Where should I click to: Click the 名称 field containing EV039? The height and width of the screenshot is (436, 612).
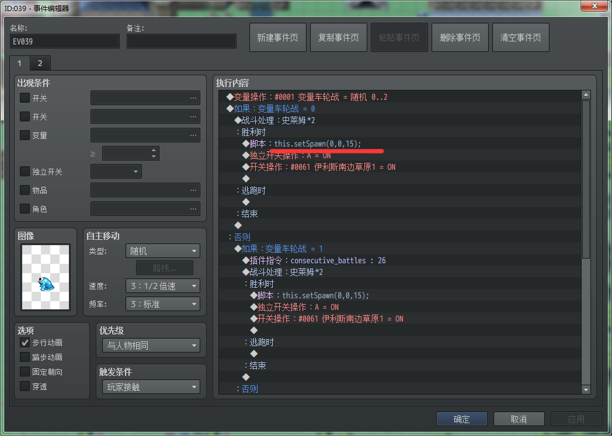pos(65,41)
